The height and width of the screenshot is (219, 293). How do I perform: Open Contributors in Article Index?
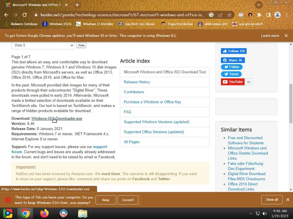point(134,92)
